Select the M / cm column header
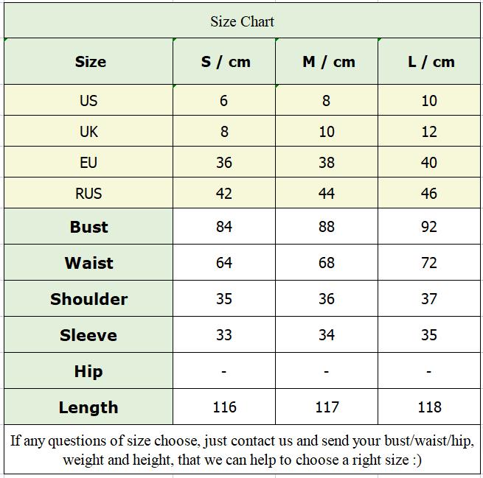The width and height of the screenshot is (483, 478). point(327,62)
